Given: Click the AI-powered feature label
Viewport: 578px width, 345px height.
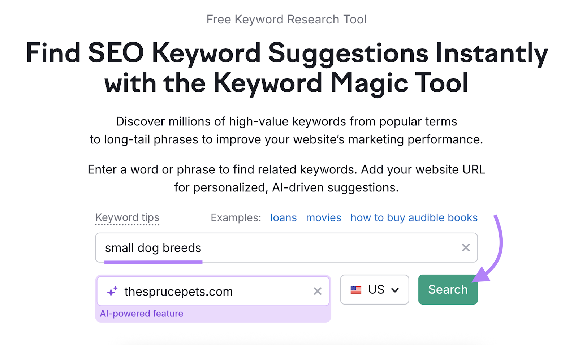Looking at the screenshot, I should 142,314.
